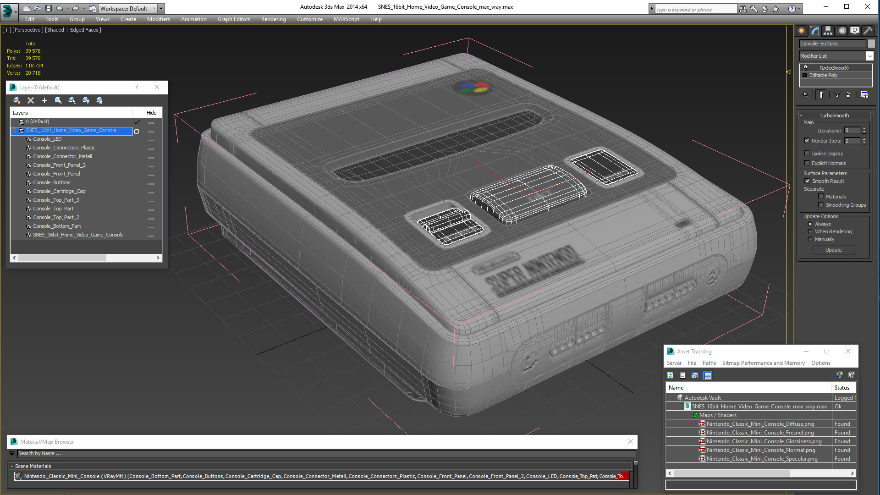Image resolution: width=880 pixels, height=495 pixels.
Task: Enable Isoline Display checkbox
Action: pos(807,154)
